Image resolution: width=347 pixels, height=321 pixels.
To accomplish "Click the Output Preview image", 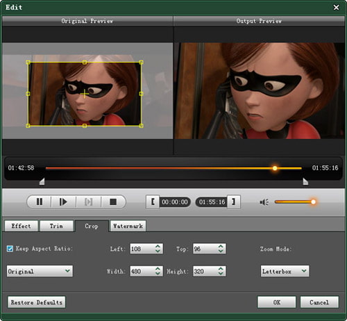I will pyautogui.click(x=260, y=91).
